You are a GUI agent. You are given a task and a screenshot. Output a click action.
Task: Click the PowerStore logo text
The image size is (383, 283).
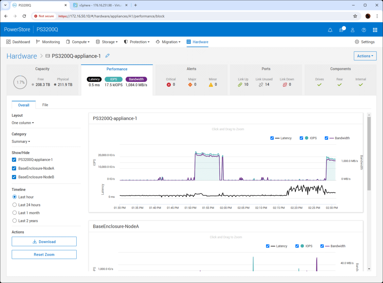pyautogui.click(x=17, y=30)
